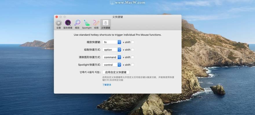Open the 绘图 drawing tab

[x=96, y=24]
